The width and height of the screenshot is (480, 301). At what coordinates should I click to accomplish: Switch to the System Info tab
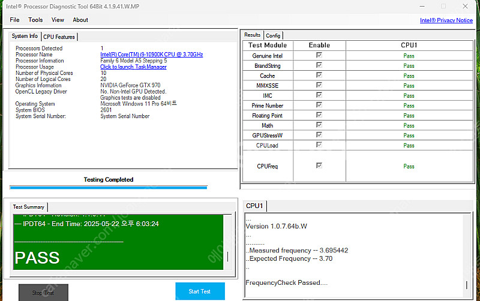[x=25, y=36]
